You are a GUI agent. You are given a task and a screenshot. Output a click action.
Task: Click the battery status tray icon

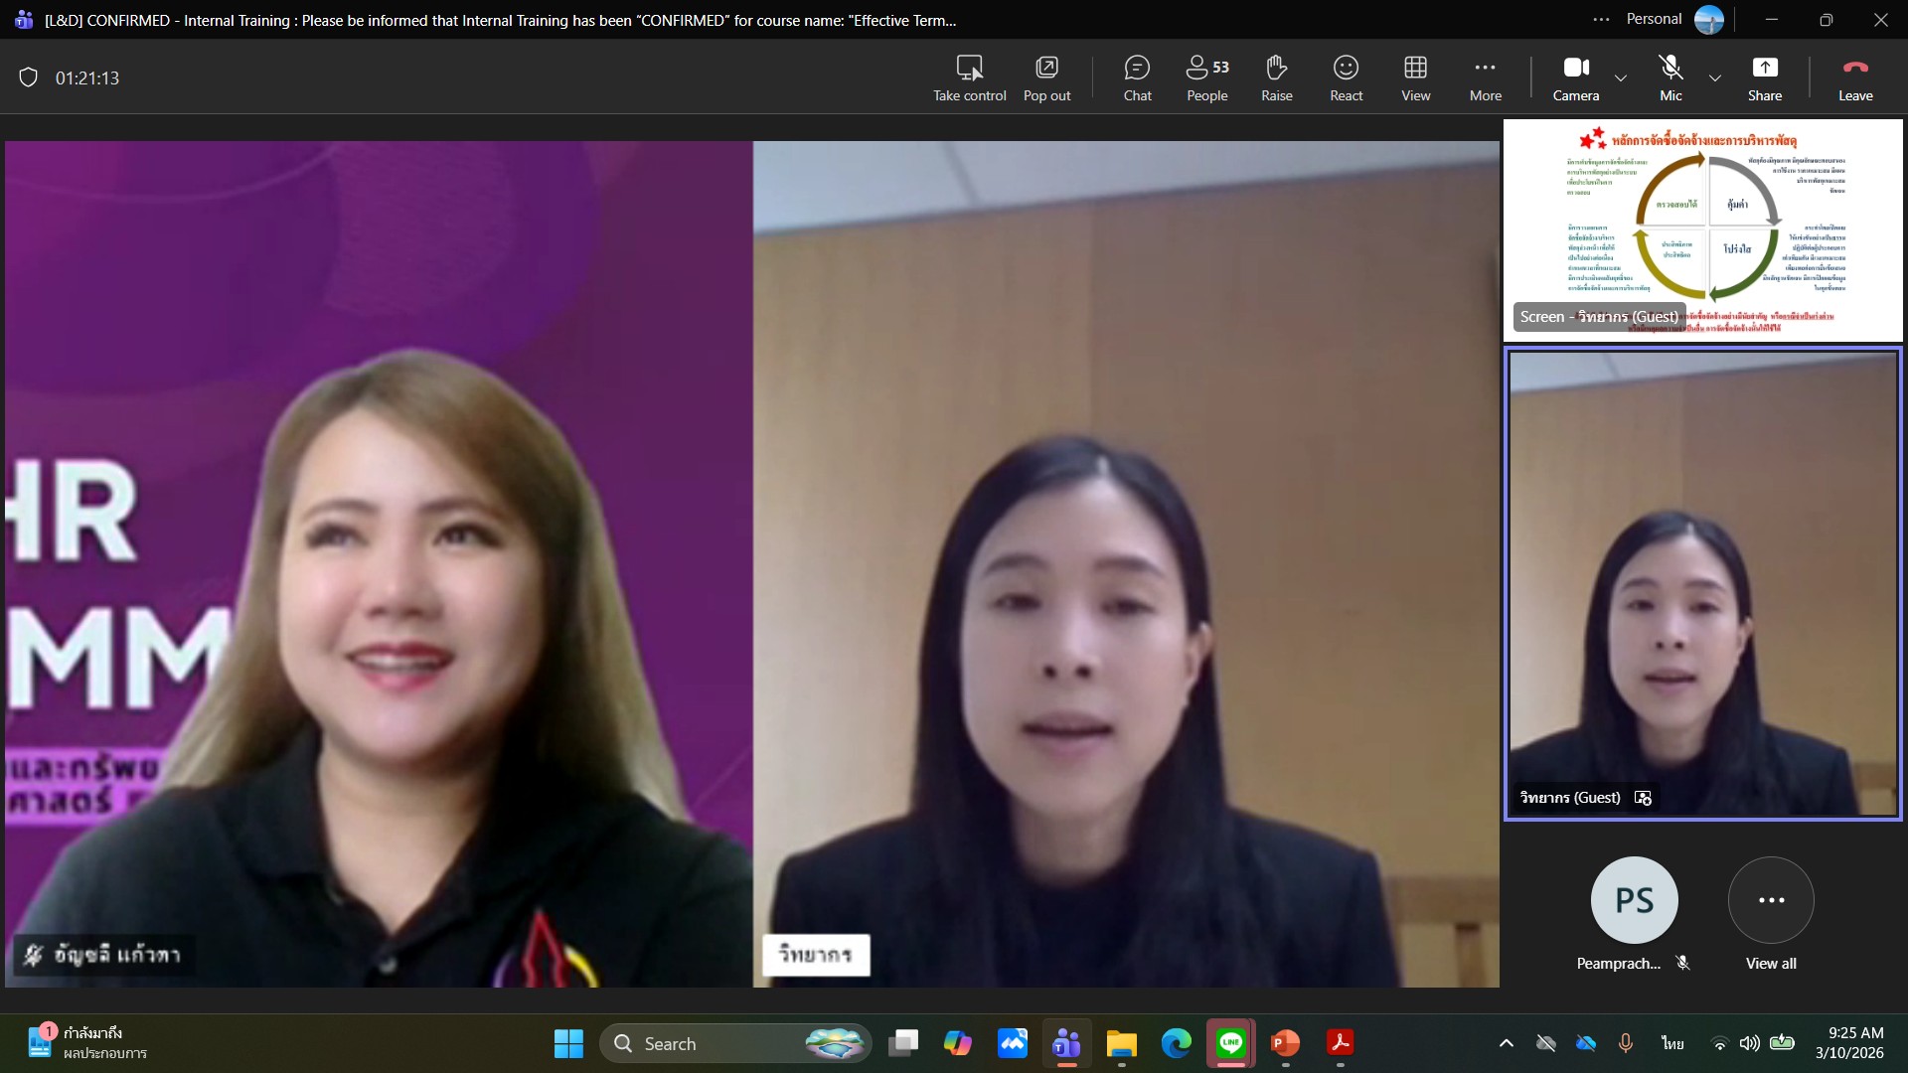tap(1783, 1043)
